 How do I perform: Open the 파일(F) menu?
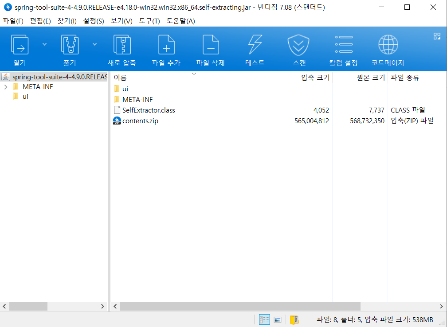pyautogui.click(x=13, y=21)
